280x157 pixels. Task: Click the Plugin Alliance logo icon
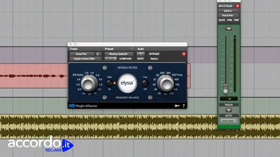[72, 106]
